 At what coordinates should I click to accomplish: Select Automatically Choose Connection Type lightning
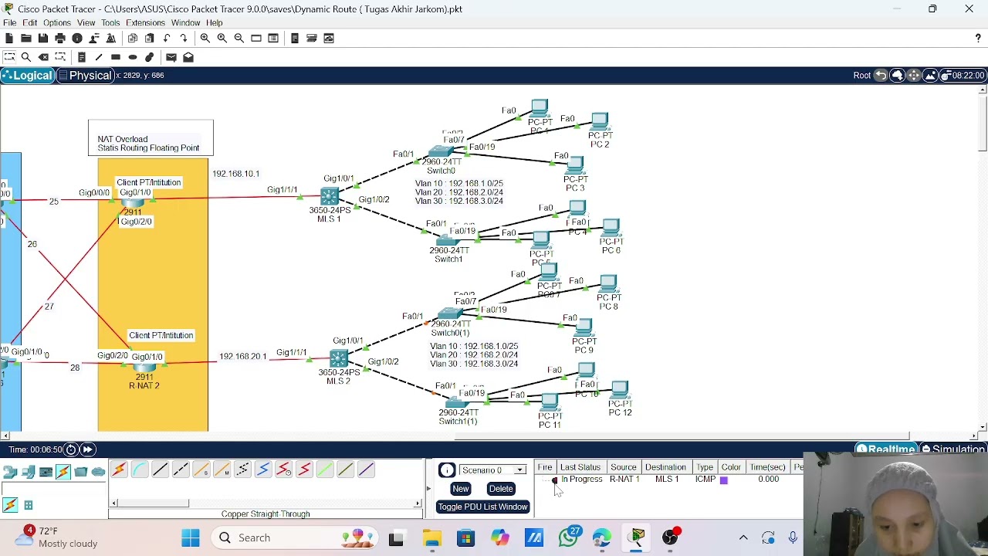pos(119,470)
